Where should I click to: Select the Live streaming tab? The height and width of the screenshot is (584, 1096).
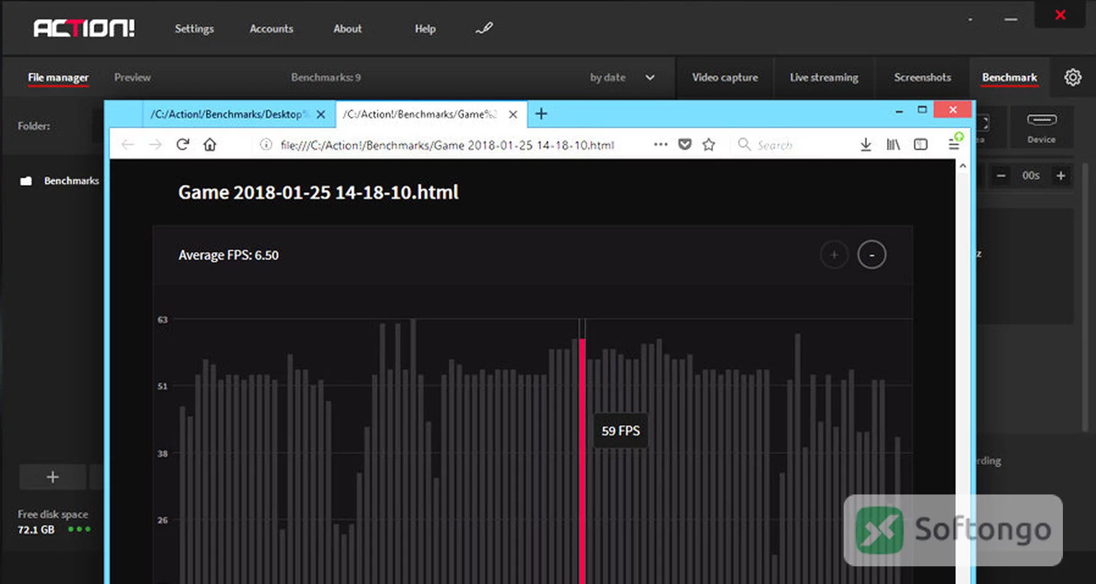(824, 78)
